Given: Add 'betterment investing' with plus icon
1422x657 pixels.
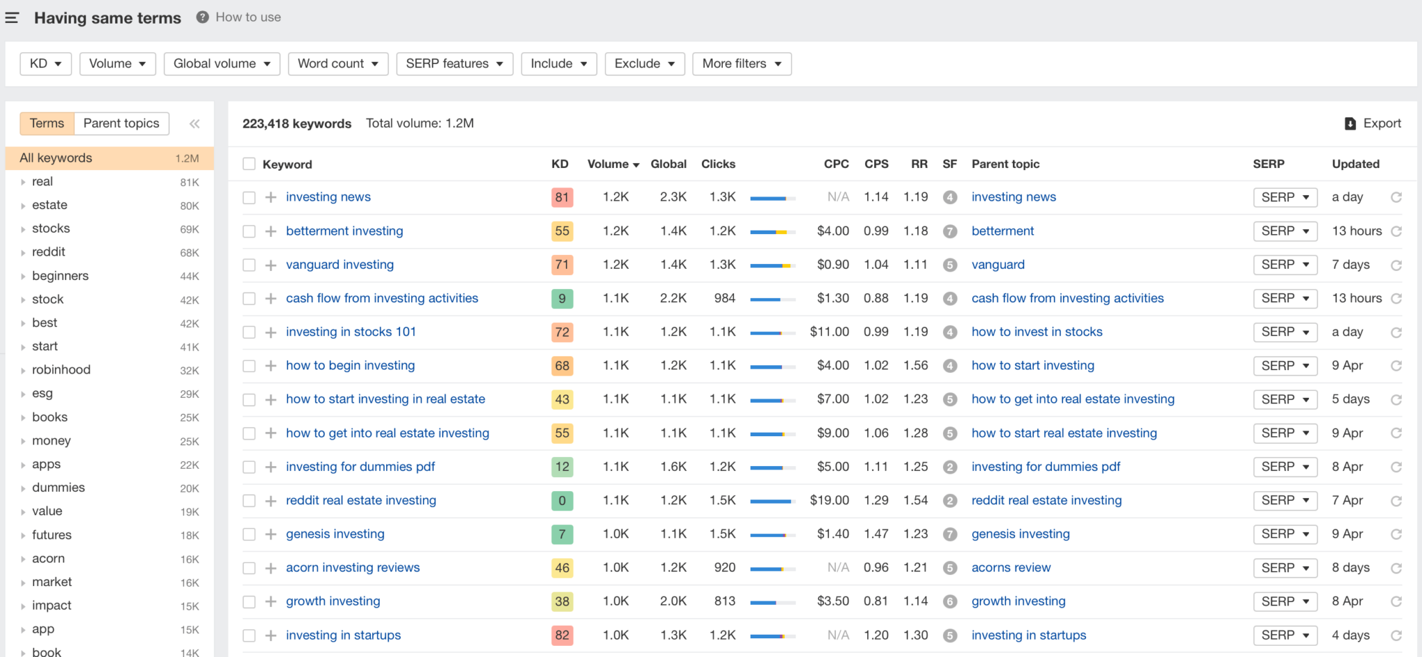Looking at the screenshot, I should tap(271, 231).
